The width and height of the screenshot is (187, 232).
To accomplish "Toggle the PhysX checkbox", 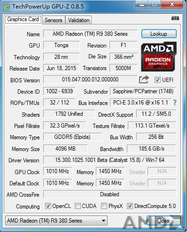I will [x=104, y=206].
